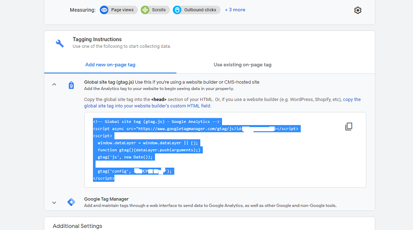Viewport: 413px width, 230px height.
Task: Click the Google Tag Manager heading
Action: 106,199
